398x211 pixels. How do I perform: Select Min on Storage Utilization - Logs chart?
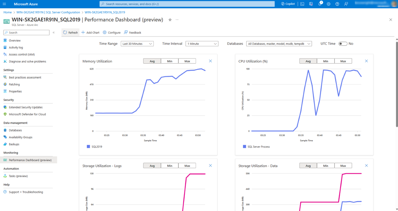(x=170, y=166)
